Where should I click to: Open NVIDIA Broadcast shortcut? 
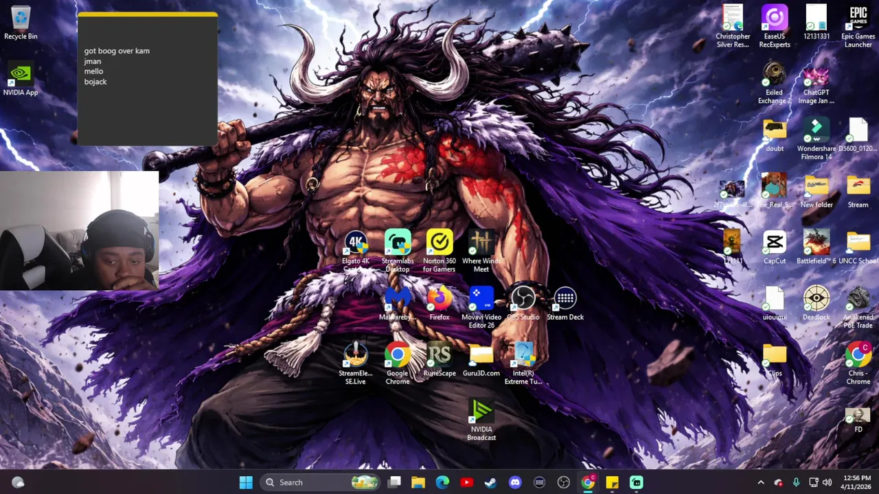pyautogui.click(x=481, y=420)
